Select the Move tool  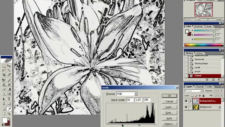coord(9,66)
